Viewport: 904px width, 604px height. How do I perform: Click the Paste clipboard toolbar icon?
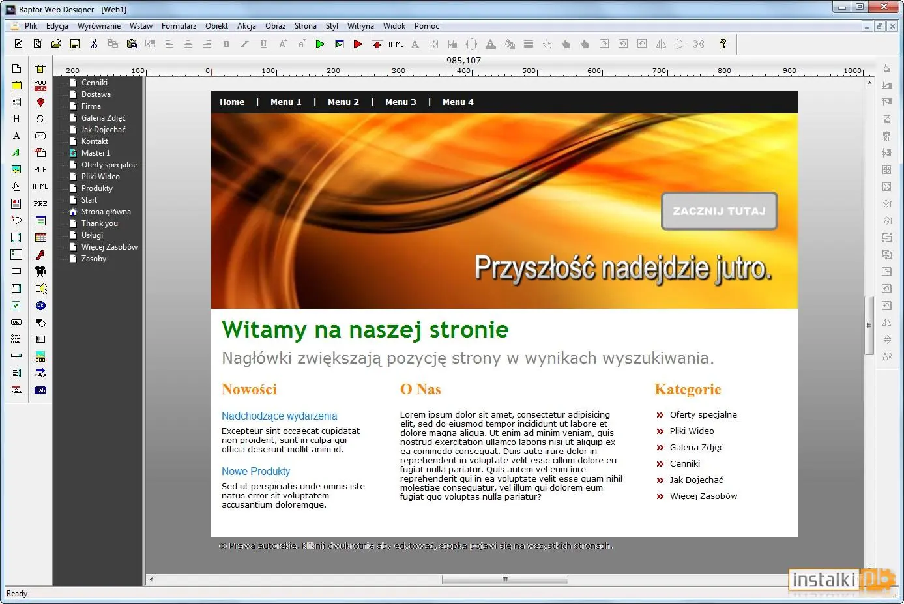(x=132, y=44)
